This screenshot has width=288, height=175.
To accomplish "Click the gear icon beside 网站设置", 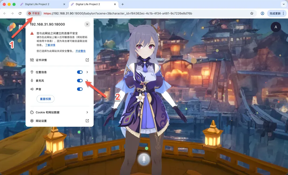I will point(32,121).
